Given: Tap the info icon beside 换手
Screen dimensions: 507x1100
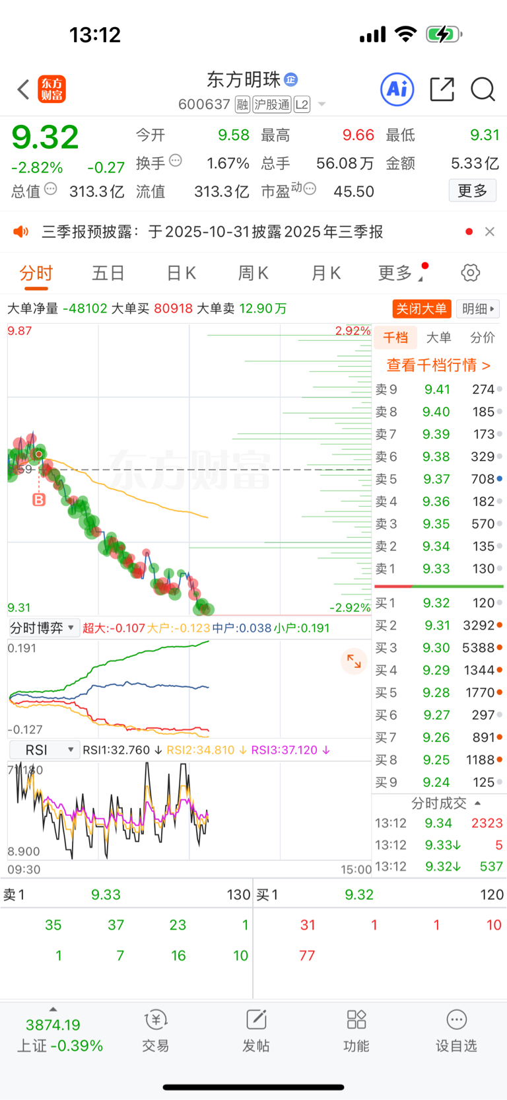Looking at the screenshot, I should [x=176, y=161].
